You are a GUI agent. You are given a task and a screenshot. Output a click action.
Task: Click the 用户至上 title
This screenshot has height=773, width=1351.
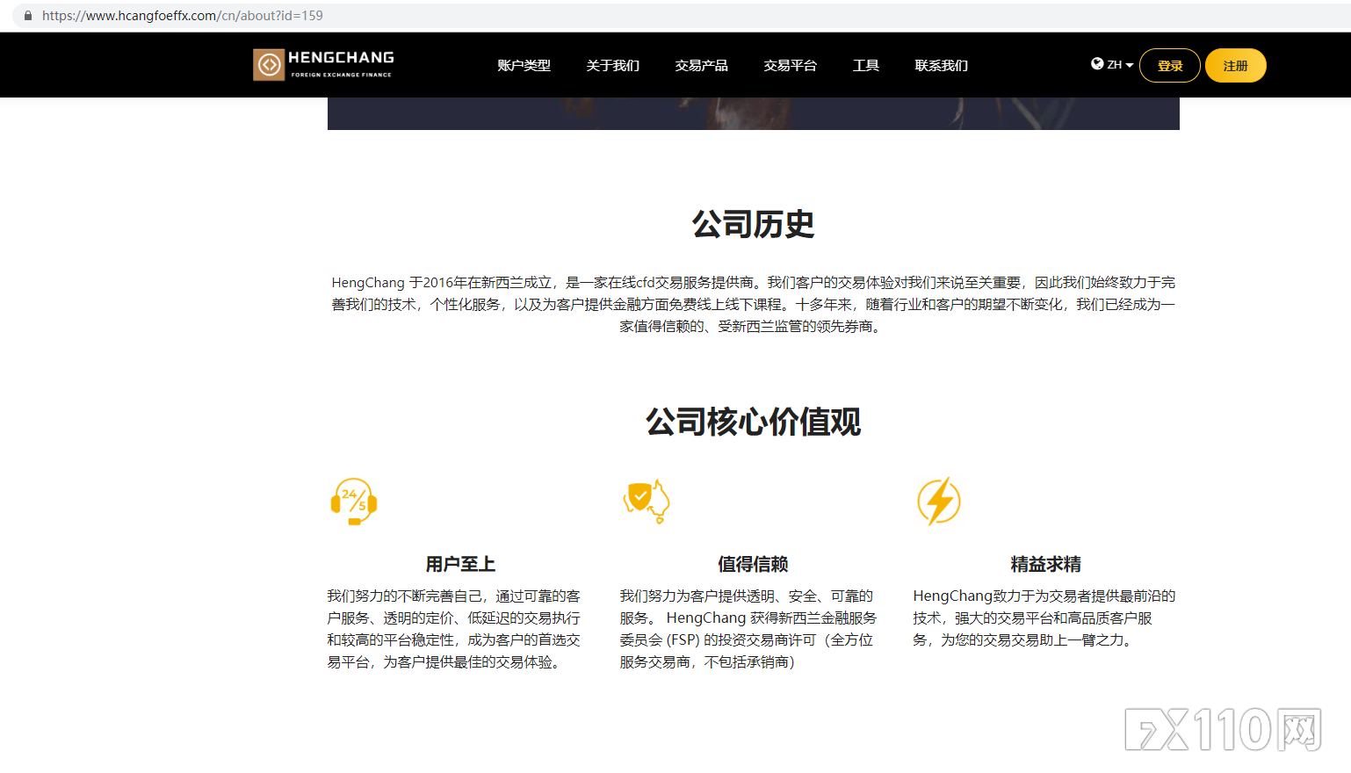(x=460, y=564)
